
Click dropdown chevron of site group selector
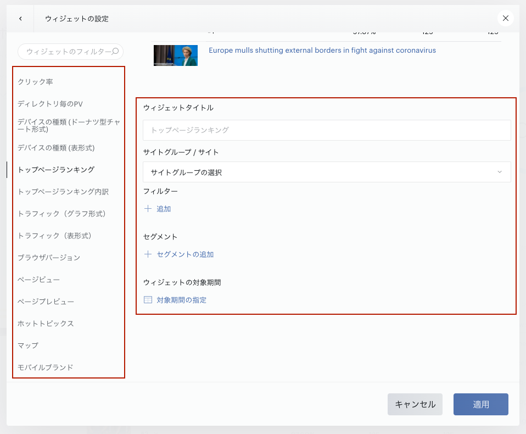(500, 172)
